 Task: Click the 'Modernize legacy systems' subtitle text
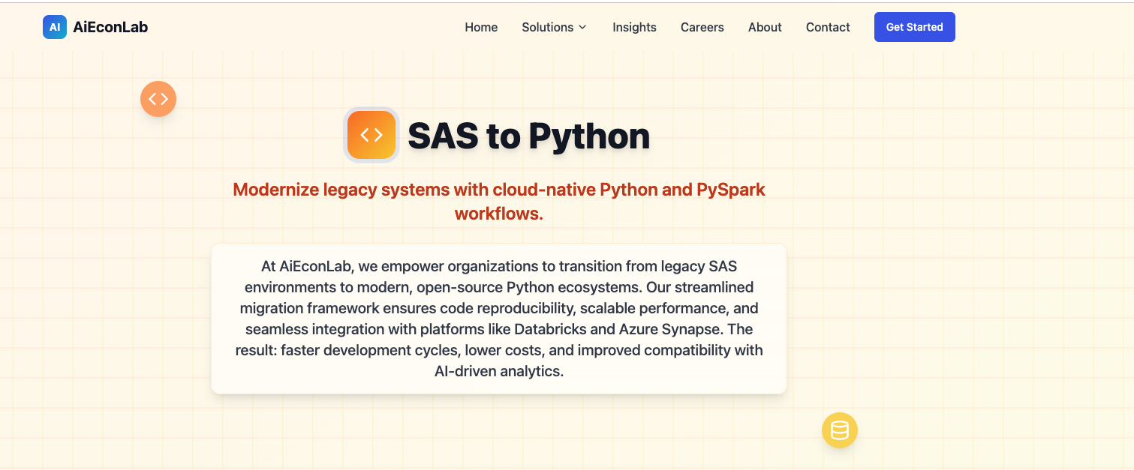click(x=499, y=201)
